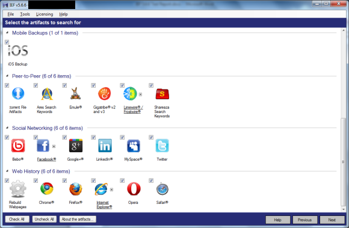Screen dimensions: 349x228
Task: Uncheck the Facebook checkbox
Action: coord(36,137)
